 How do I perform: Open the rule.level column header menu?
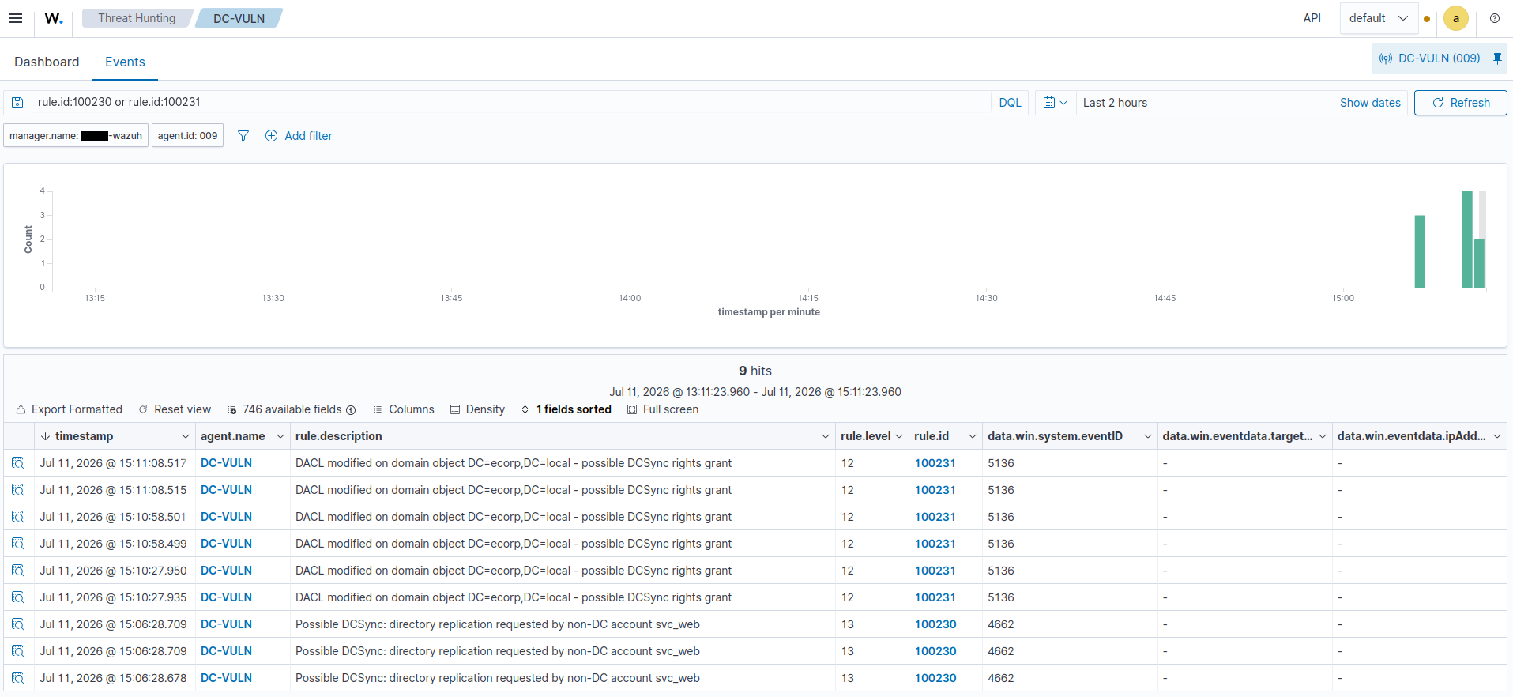(899, 436)
